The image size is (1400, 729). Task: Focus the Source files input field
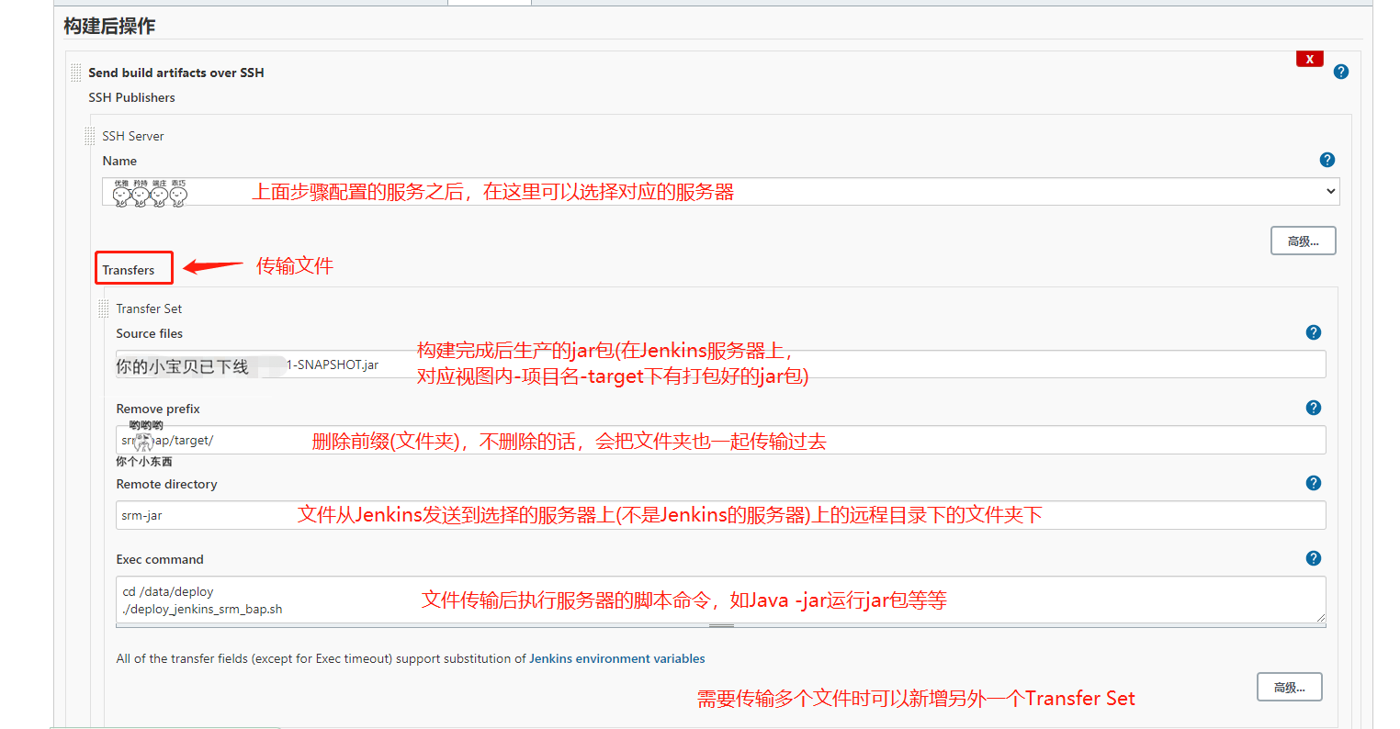pos(721,364)
